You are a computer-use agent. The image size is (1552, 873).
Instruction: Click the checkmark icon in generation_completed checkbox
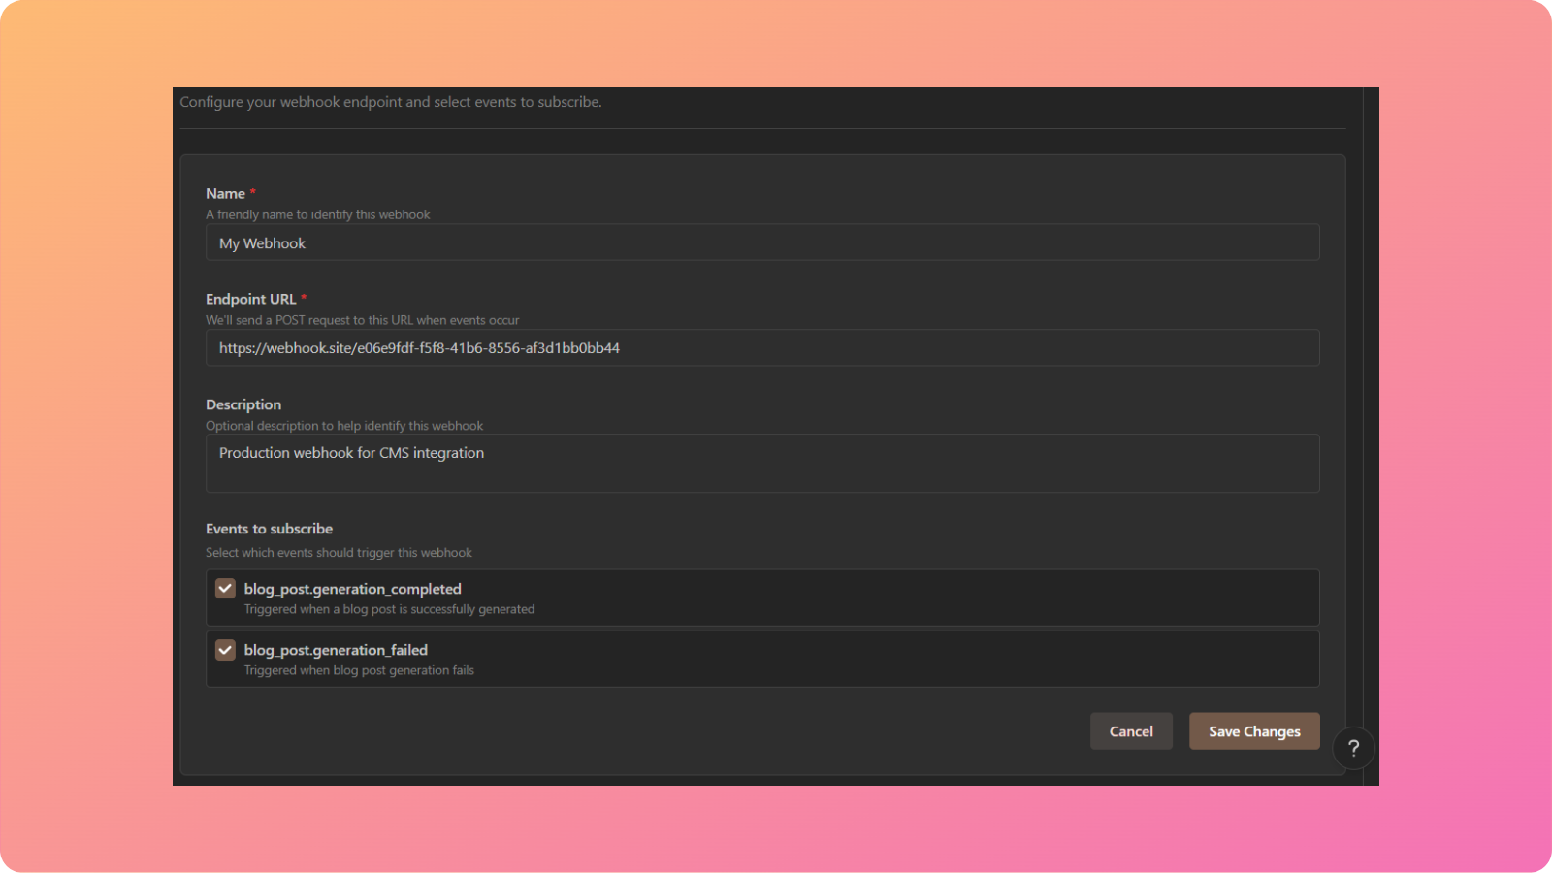click(224, 588)
